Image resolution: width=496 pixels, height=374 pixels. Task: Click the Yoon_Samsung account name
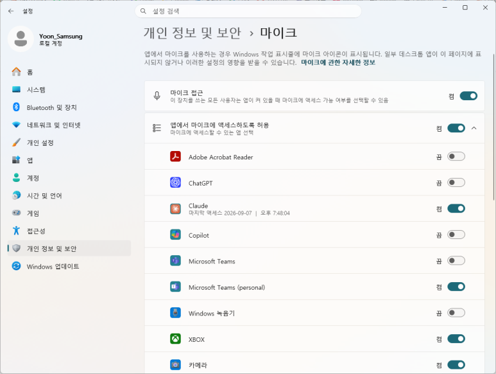pyautogui.click(x=61, y=36)
